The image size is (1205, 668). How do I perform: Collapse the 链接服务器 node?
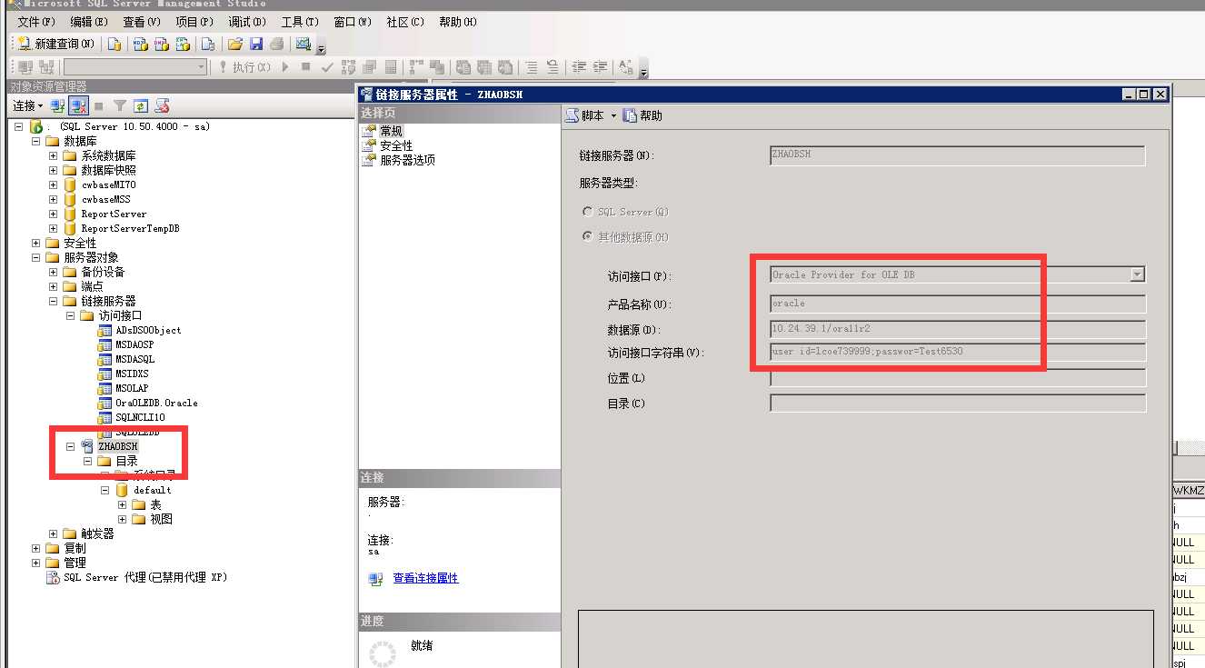pos(54,301)
